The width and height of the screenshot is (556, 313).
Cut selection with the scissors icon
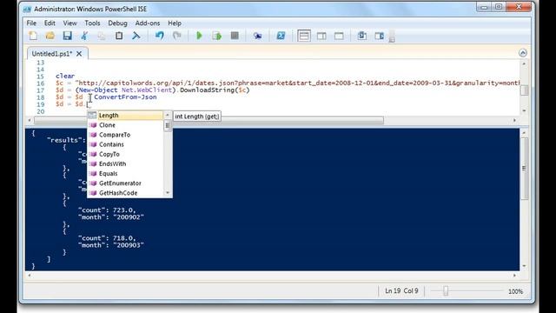pos(84,36)
